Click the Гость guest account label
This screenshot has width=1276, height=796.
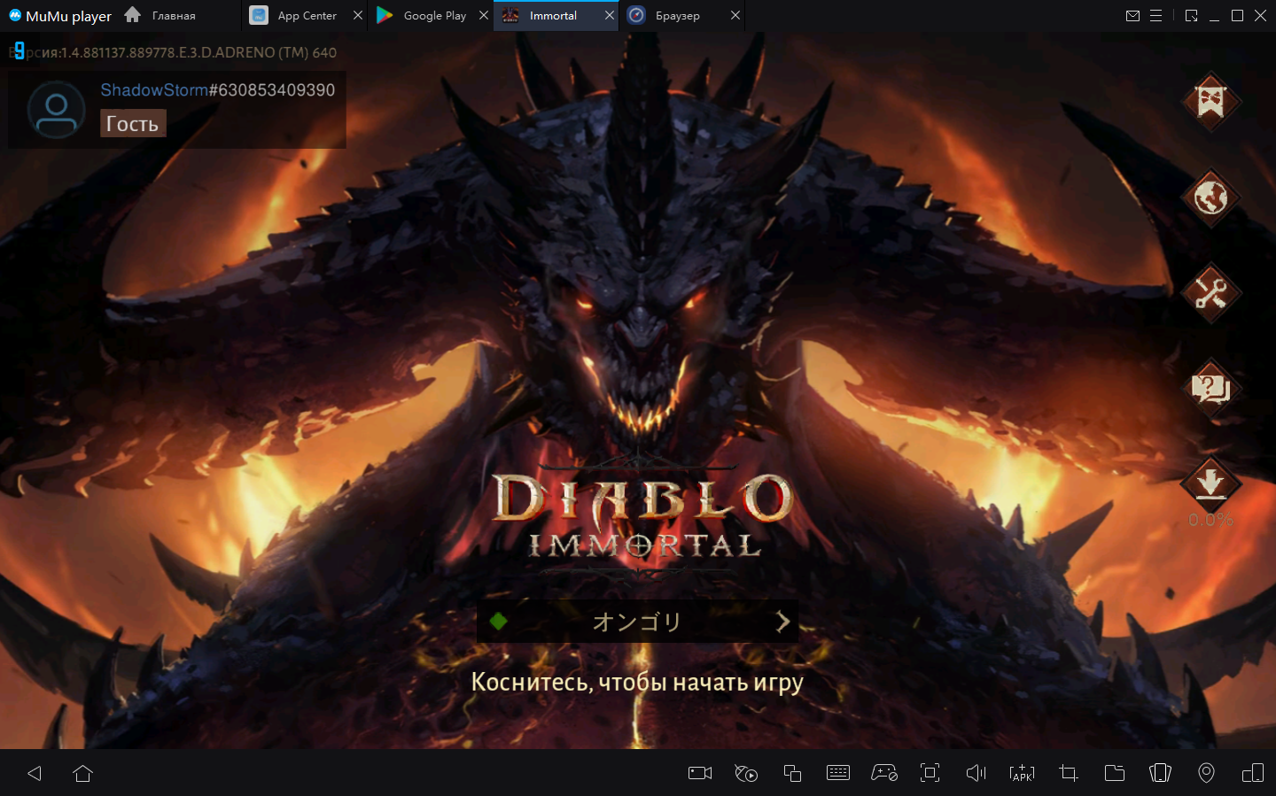(x=133, y=124)
